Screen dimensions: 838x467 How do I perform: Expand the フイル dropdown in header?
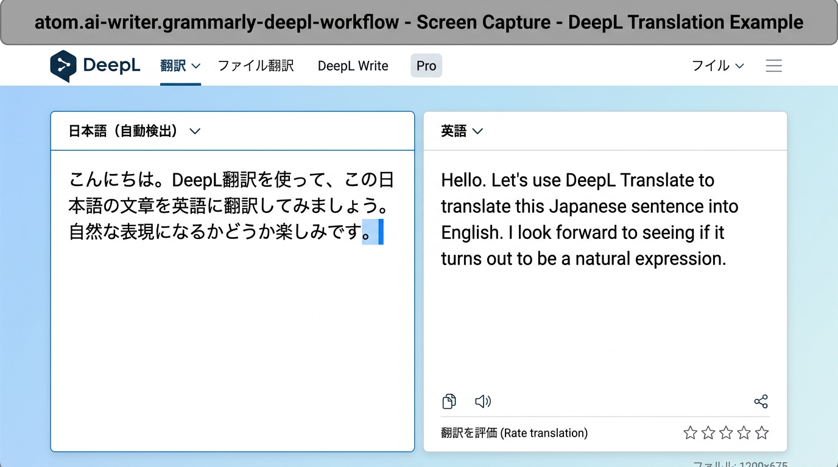(717, 66)
